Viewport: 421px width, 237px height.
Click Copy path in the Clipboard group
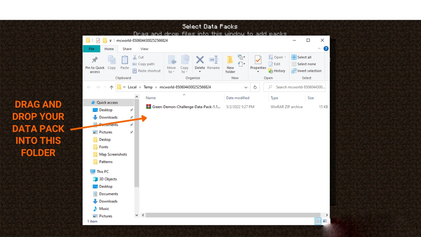pyautogui.click(x=143, y=64)
